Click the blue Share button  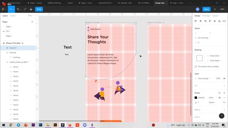tap(206, 9)
